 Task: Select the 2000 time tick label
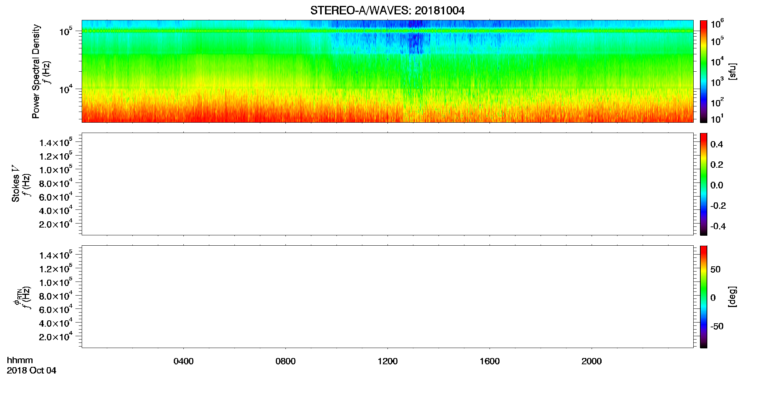click(592, 361)
